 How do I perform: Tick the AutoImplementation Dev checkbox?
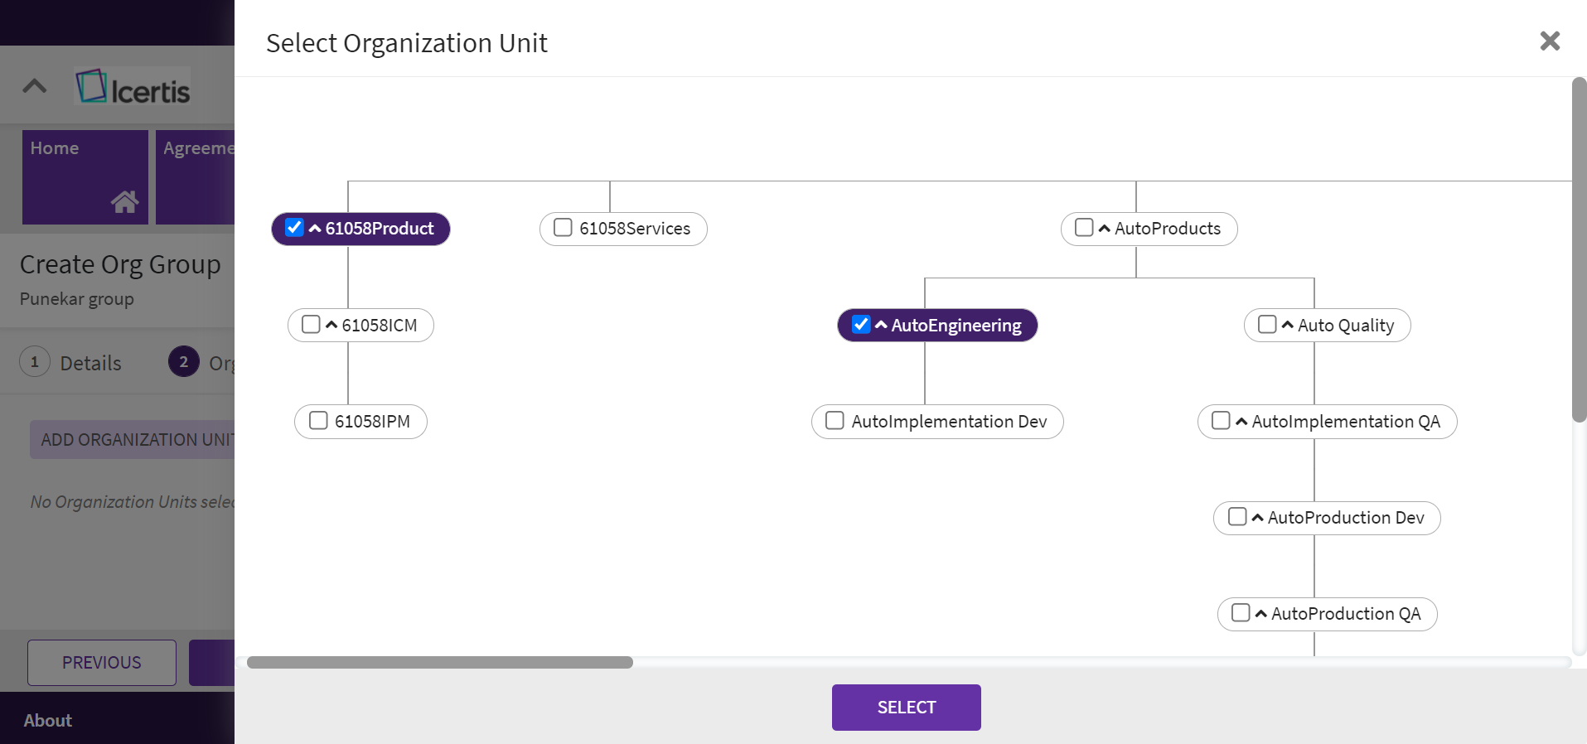click(835, 421)
